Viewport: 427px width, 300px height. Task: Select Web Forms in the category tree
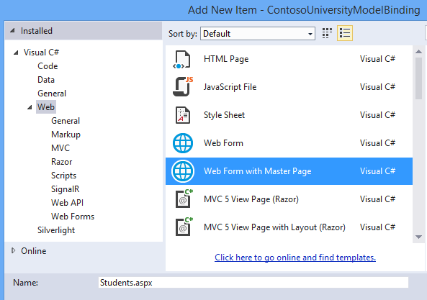73,217
